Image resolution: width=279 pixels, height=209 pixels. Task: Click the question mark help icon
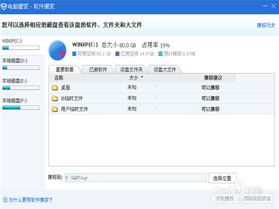5,200
